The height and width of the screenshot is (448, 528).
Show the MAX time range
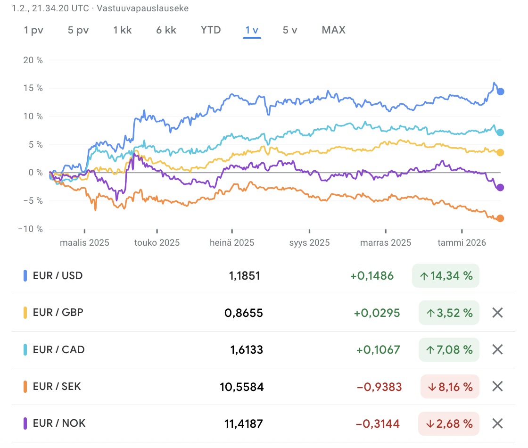[x=334, y=30]
